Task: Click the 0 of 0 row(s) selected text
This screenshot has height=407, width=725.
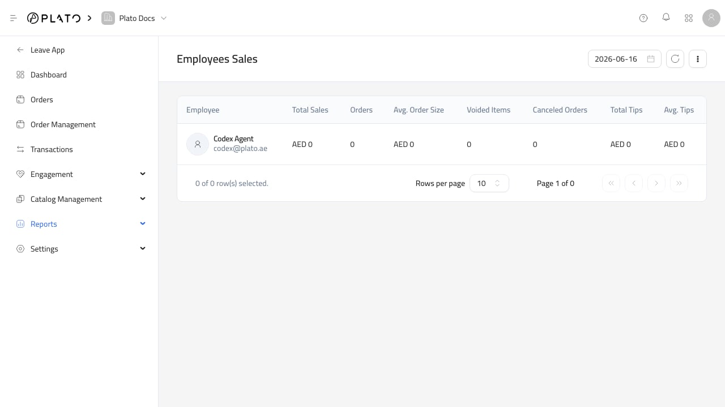Action: click(x=232, y=183)
